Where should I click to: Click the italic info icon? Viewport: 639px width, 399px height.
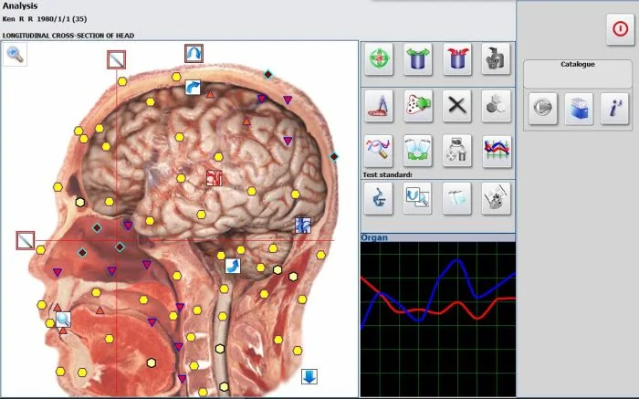tap(615, 108)
